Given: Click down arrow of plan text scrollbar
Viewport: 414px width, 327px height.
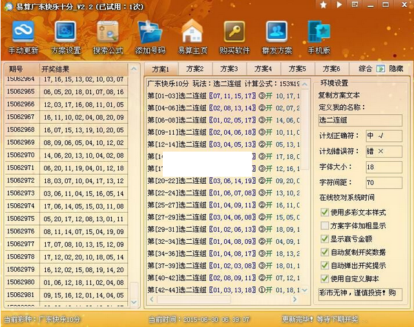Looking at the screenshot, I should pyautogui.click(x=304, y=290).
